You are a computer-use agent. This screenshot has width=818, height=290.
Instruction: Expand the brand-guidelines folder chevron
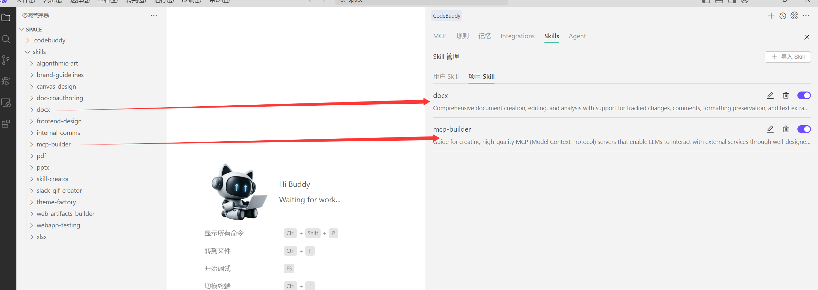32,75
